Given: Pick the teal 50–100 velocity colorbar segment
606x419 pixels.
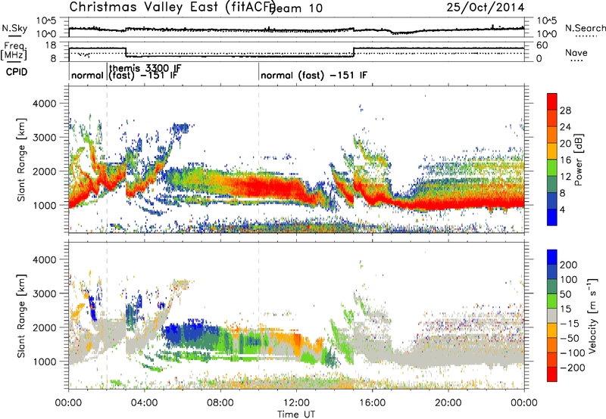Looking at the screenshot, I should [552, 287].
